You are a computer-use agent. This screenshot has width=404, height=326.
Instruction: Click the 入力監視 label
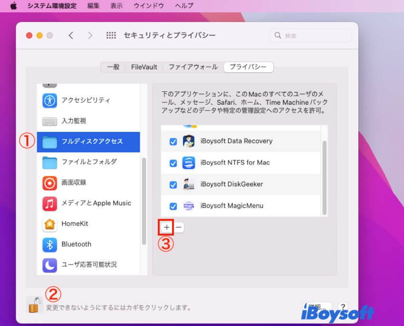[x=74, y=121]
